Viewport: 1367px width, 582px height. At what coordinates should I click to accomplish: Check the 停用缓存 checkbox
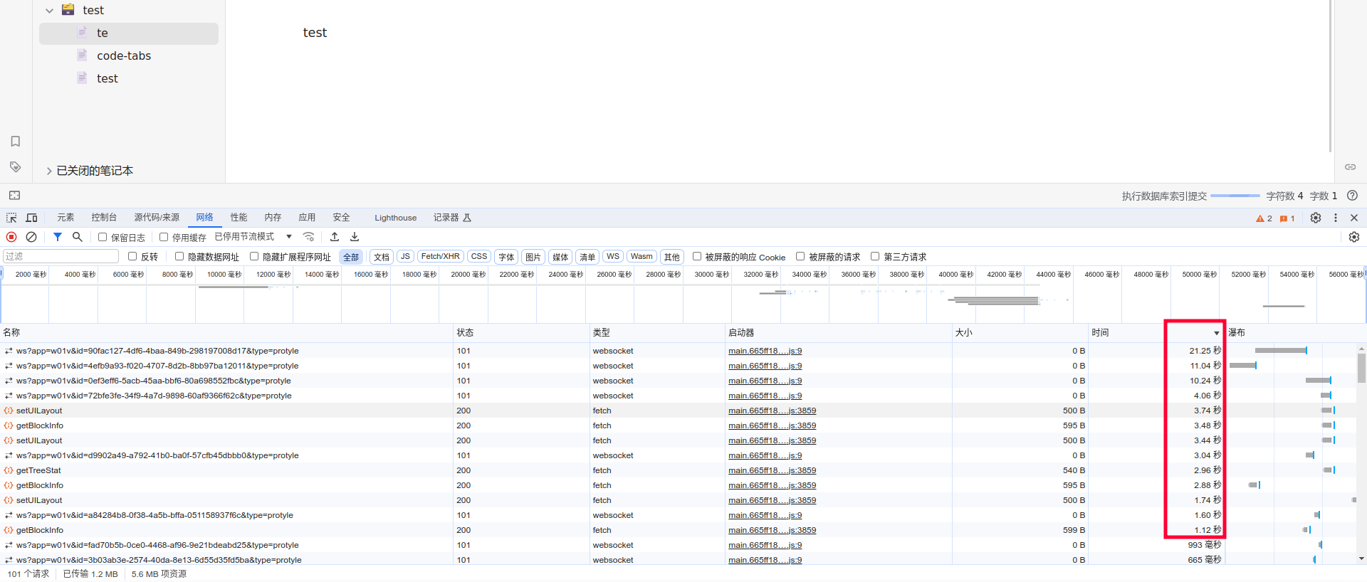pyautogui.click(x=164, y=238)
